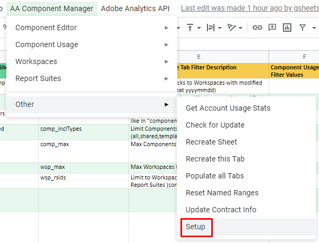Click the Component Editor submenu arrow

pyautogui.click(x=167, y=28)
